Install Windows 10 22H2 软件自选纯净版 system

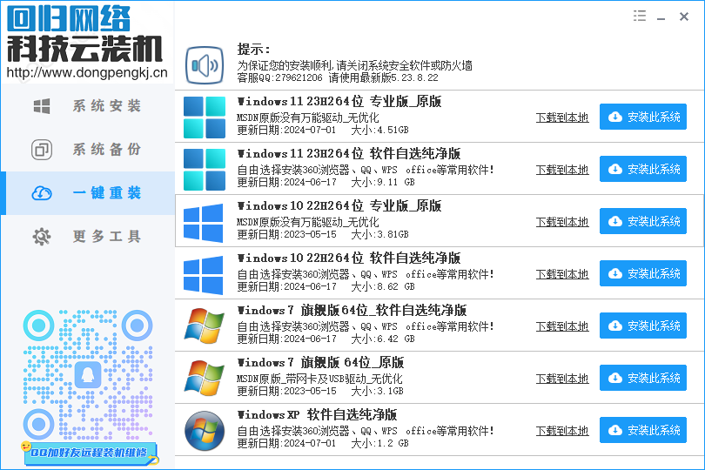(x=643, y=273)
